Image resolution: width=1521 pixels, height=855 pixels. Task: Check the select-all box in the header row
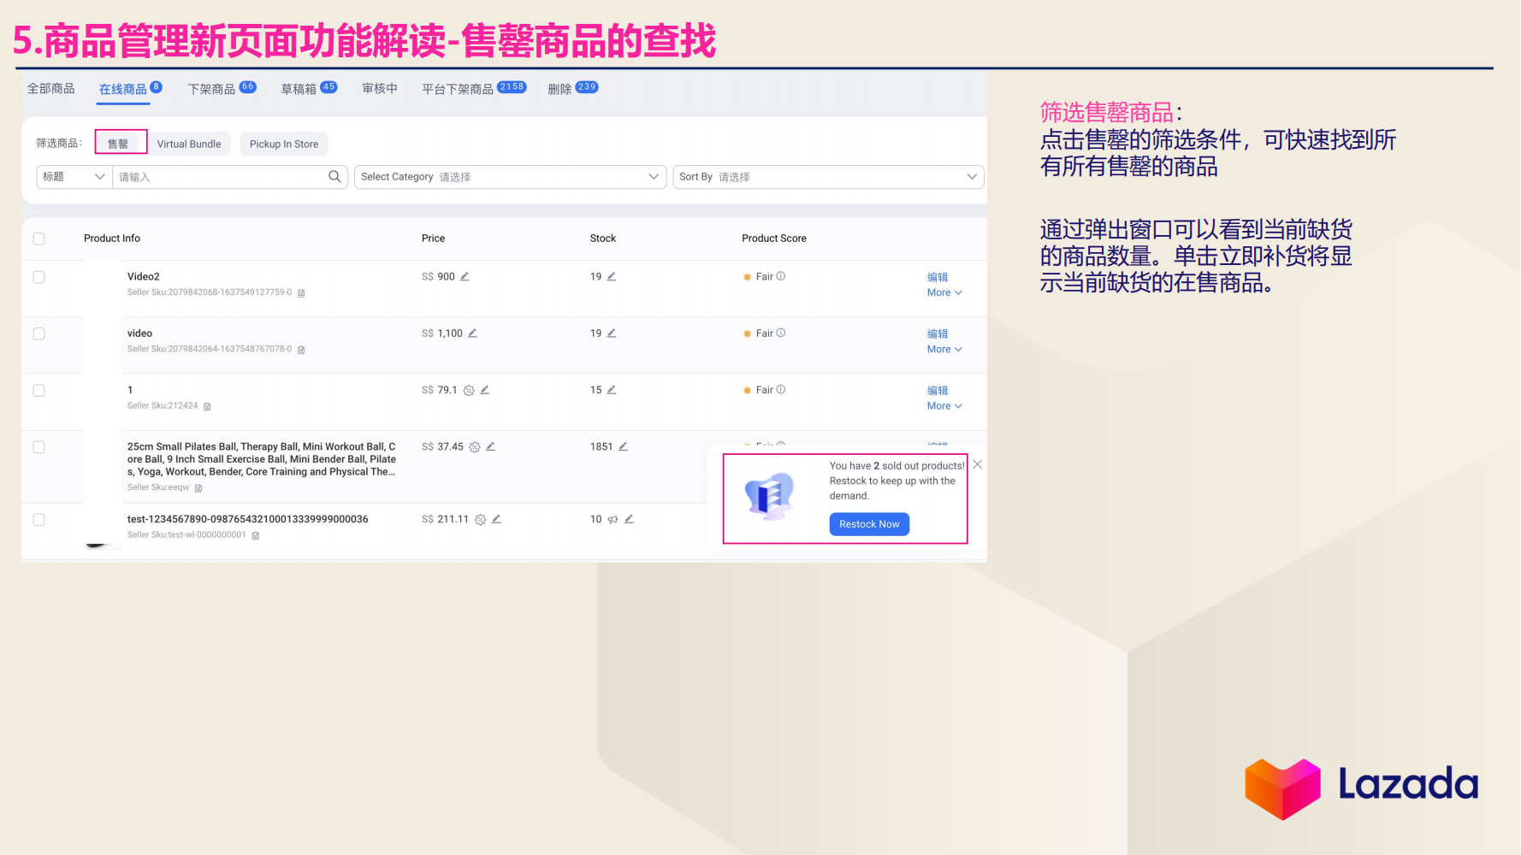(x=38, y=239)
